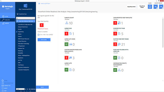Click the farm book icon above the URL
The image size is (164, 92).
[26, 6]
